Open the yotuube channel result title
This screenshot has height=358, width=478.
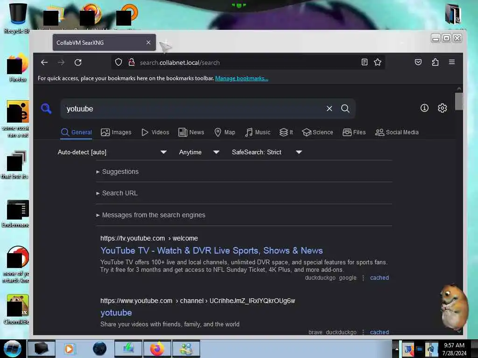(x=116, y=313)
